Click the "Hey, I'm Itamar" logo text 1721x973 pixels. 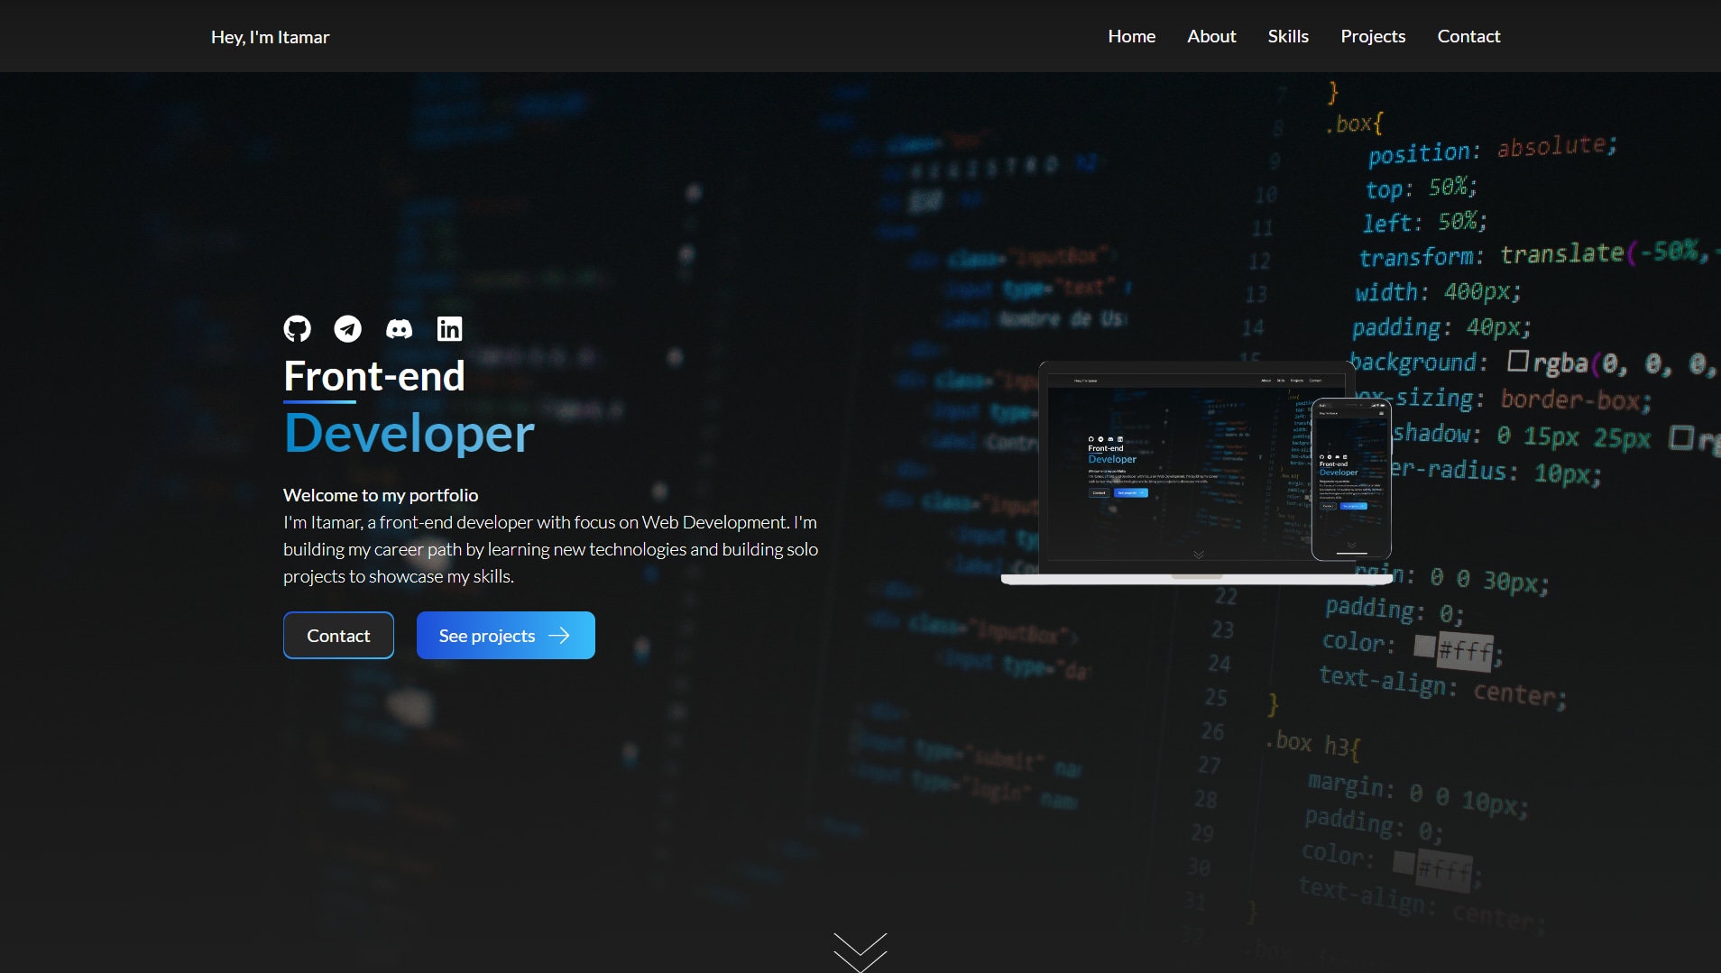(x=271, y=37)
